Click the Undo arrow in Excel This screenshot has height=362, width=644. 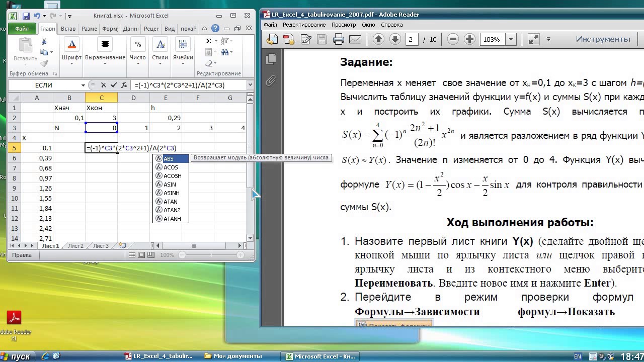[37, 16]
